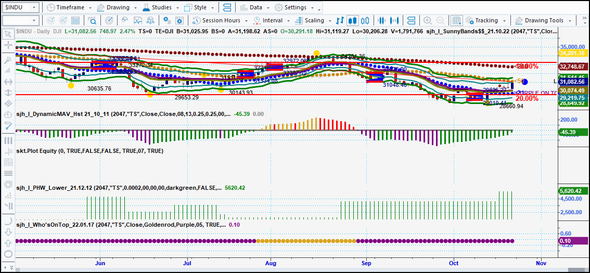The image size is (590, 273).
Task: Click the Jun label on time axis
Action: (100, 263)
